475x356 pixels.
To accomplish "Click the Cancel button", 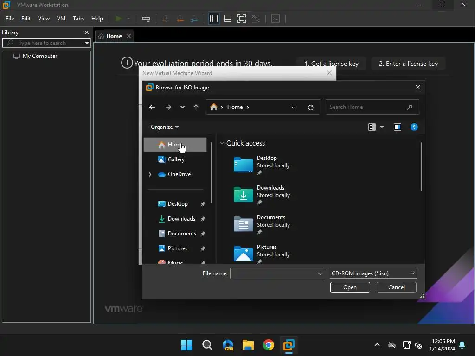I will pos(396,287).
